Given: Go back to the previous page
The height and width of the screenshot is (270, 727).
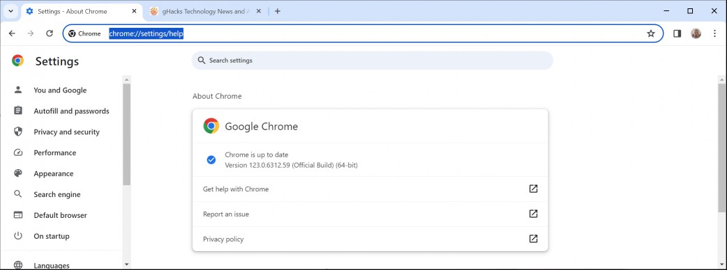Looking at the screenshot, I should pyautogui.click(x=12, y=33).
